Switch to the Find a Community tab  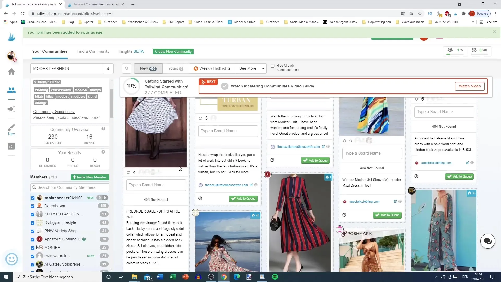click(x=93, y=51)
